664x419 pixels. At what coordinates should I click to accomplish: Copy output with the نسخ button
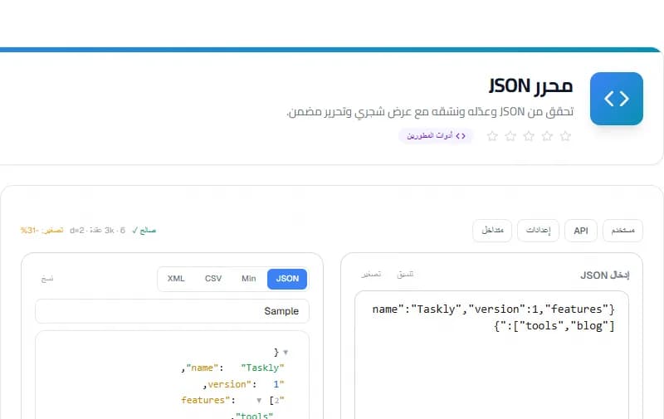47,279
